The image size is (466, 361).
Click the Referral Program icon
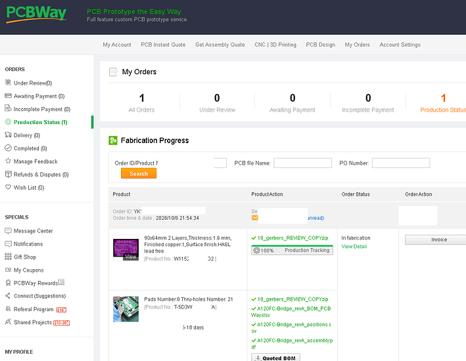[8, 308]
